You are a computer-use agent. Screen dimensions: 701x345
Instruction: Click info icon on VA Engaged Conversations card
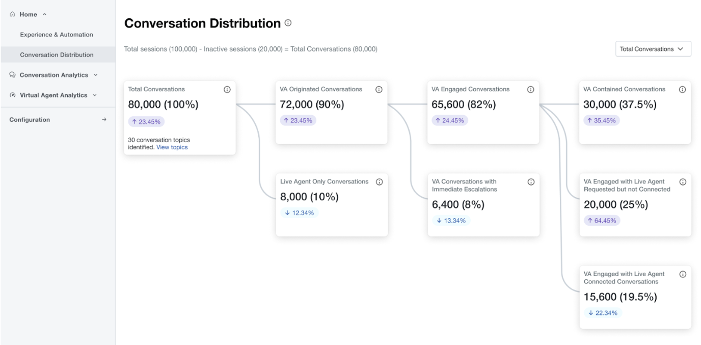(x=530, y=90)
